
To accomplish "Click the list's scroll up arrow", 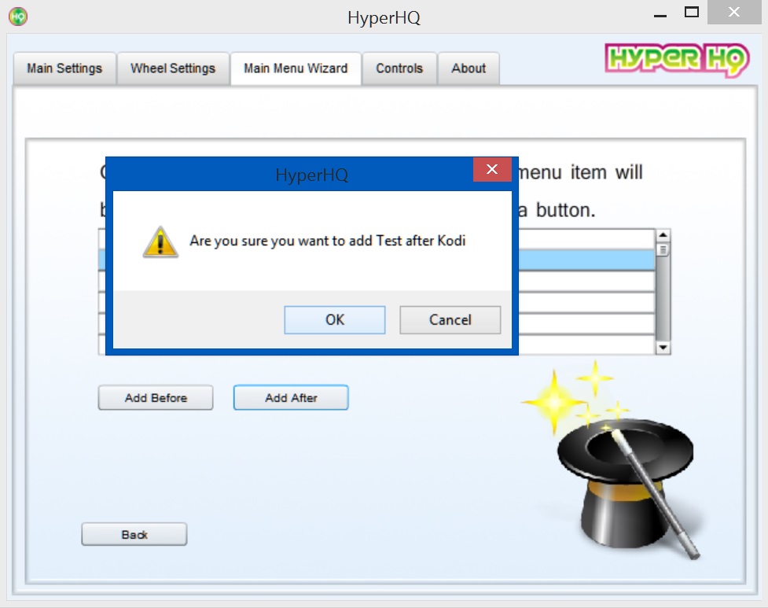I will point(663,236).
